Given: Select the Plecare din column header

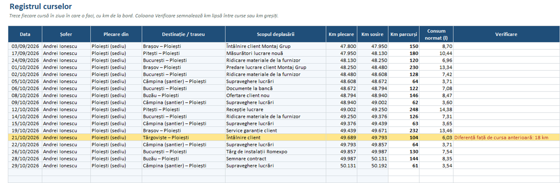Looking at the screenshot, I should click(116, 34).
